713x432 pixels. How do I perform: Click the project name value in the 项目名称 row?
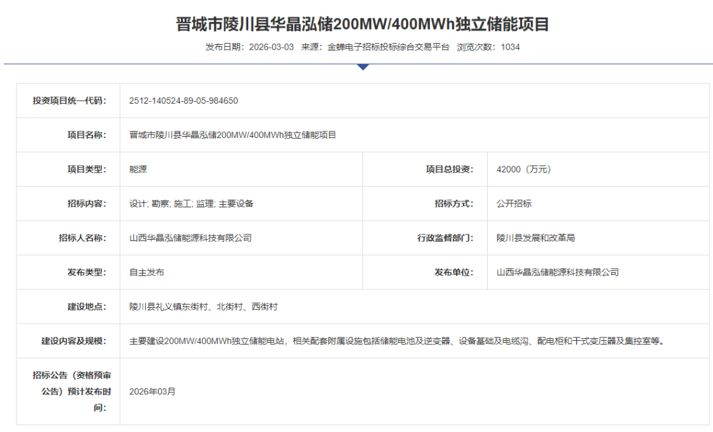click(x=232, y=135)
